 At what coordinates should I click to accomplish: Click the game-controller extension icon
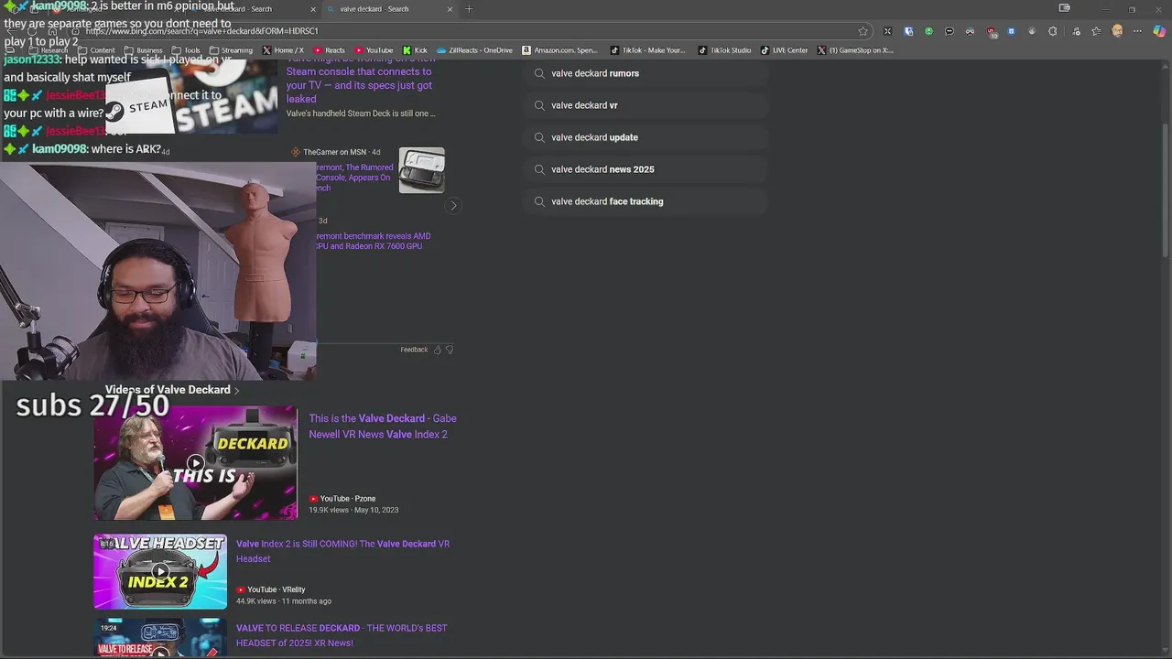pyautogui.click(x=970, y=31)
